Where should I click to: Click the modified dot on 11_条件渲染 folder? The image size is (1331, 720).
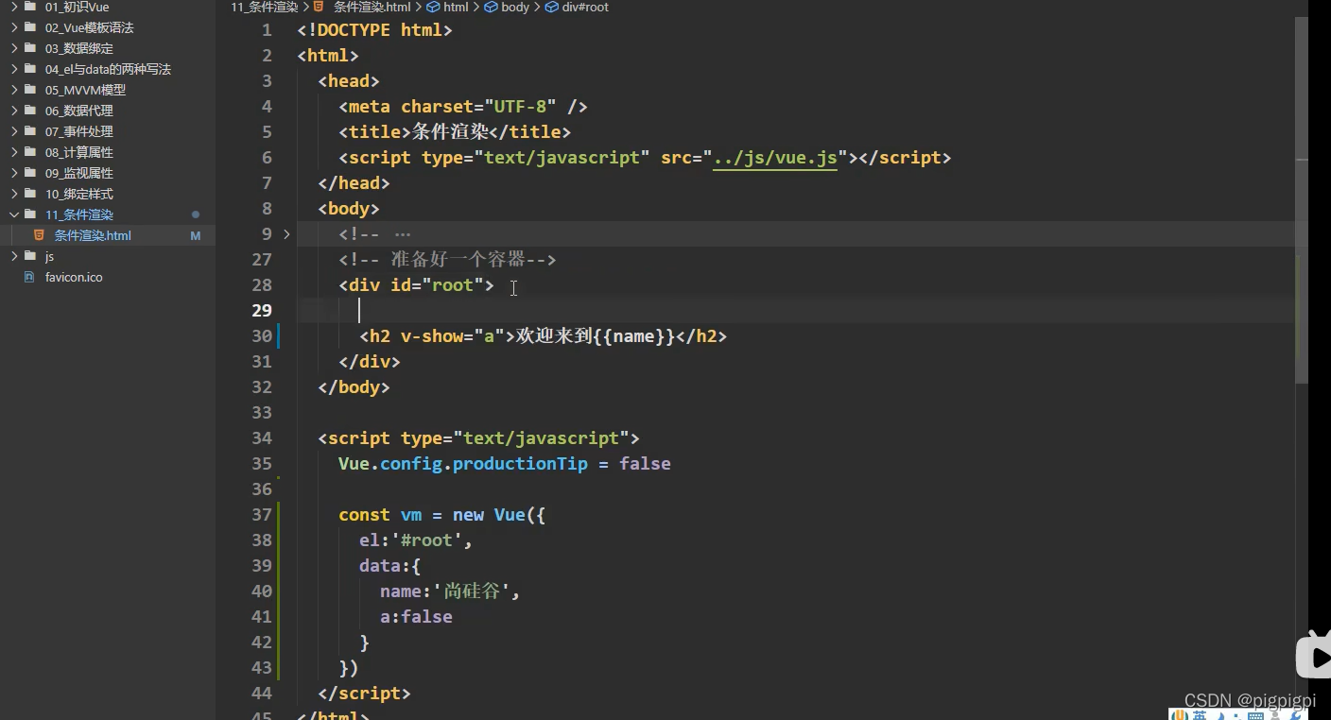[x=196, y=214]
